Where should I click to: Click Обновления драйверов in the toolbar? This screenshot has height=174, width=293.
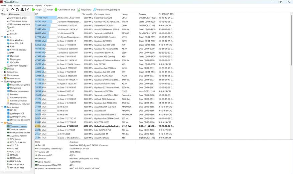click(107, 10)
